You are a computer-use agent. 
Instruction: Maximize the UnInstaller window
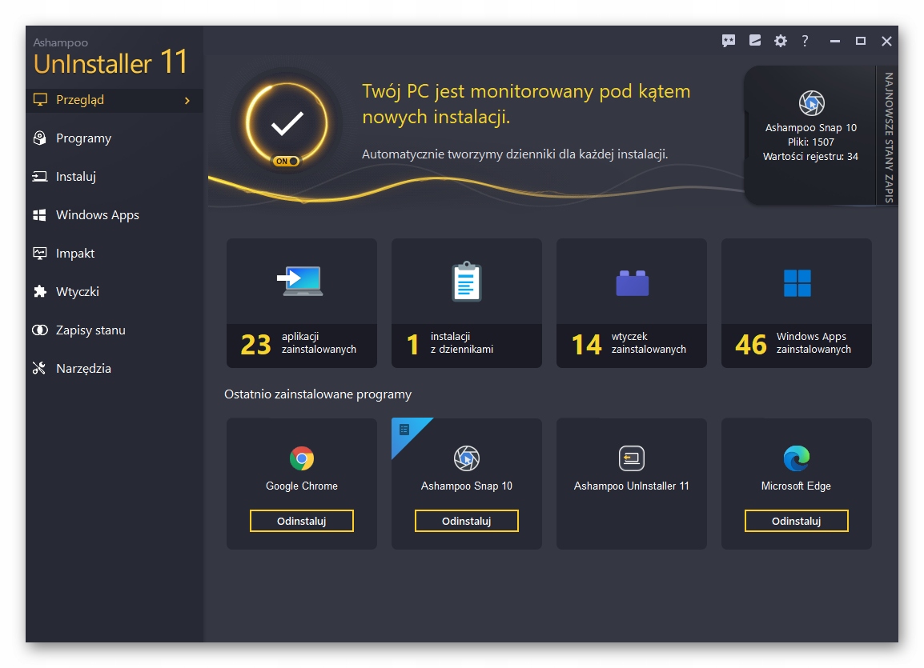(x=861, y=41)
